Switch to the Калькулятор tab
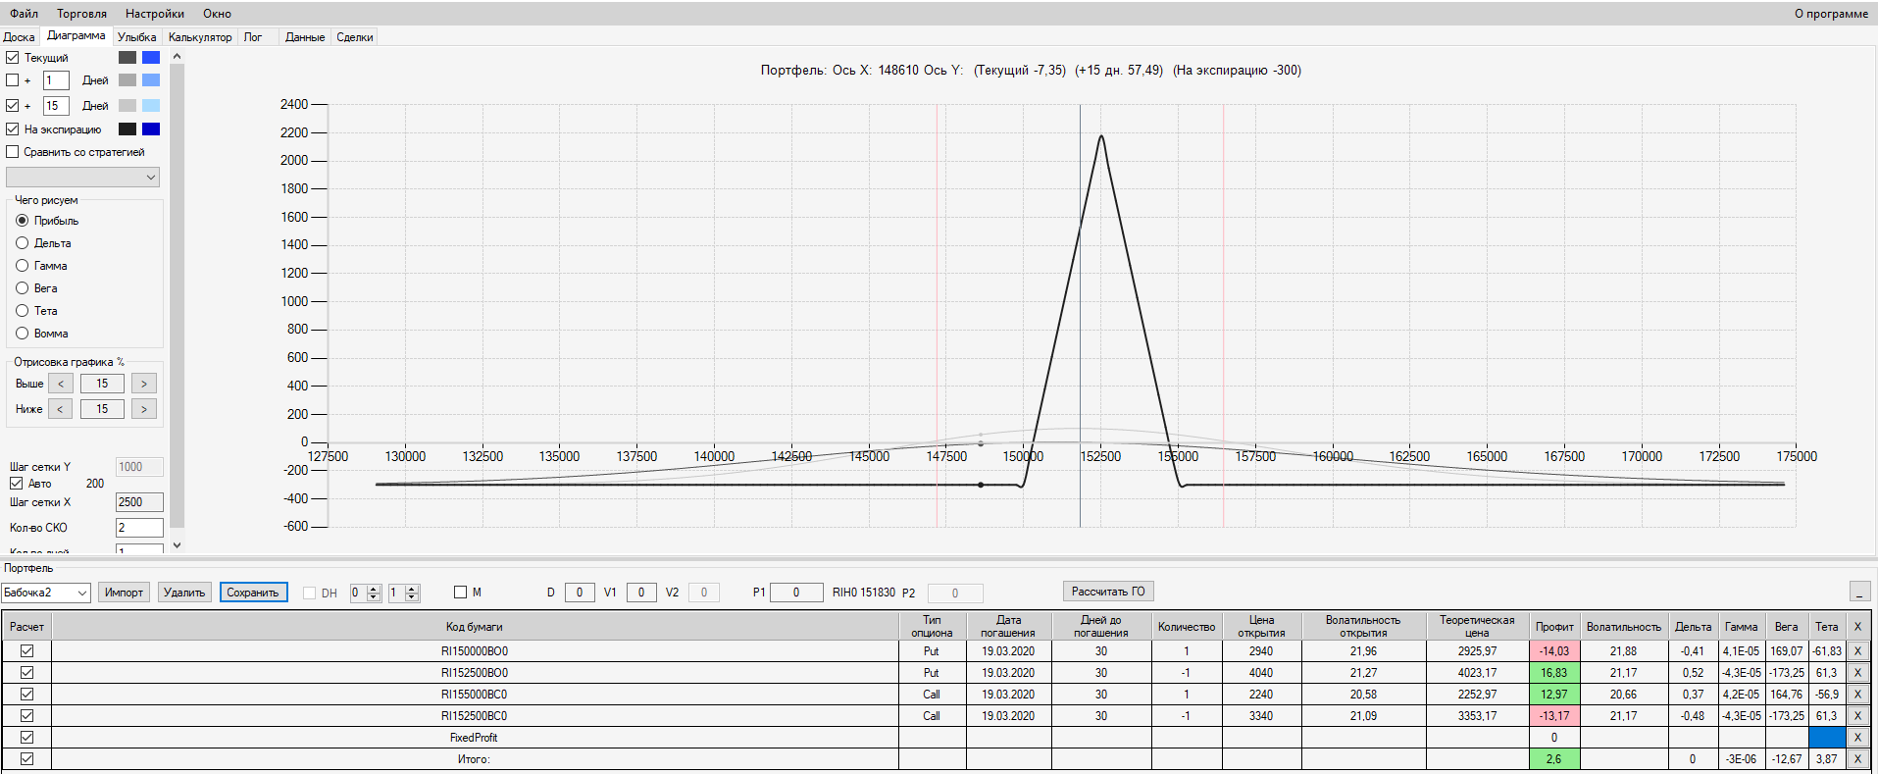 [200, 37]
